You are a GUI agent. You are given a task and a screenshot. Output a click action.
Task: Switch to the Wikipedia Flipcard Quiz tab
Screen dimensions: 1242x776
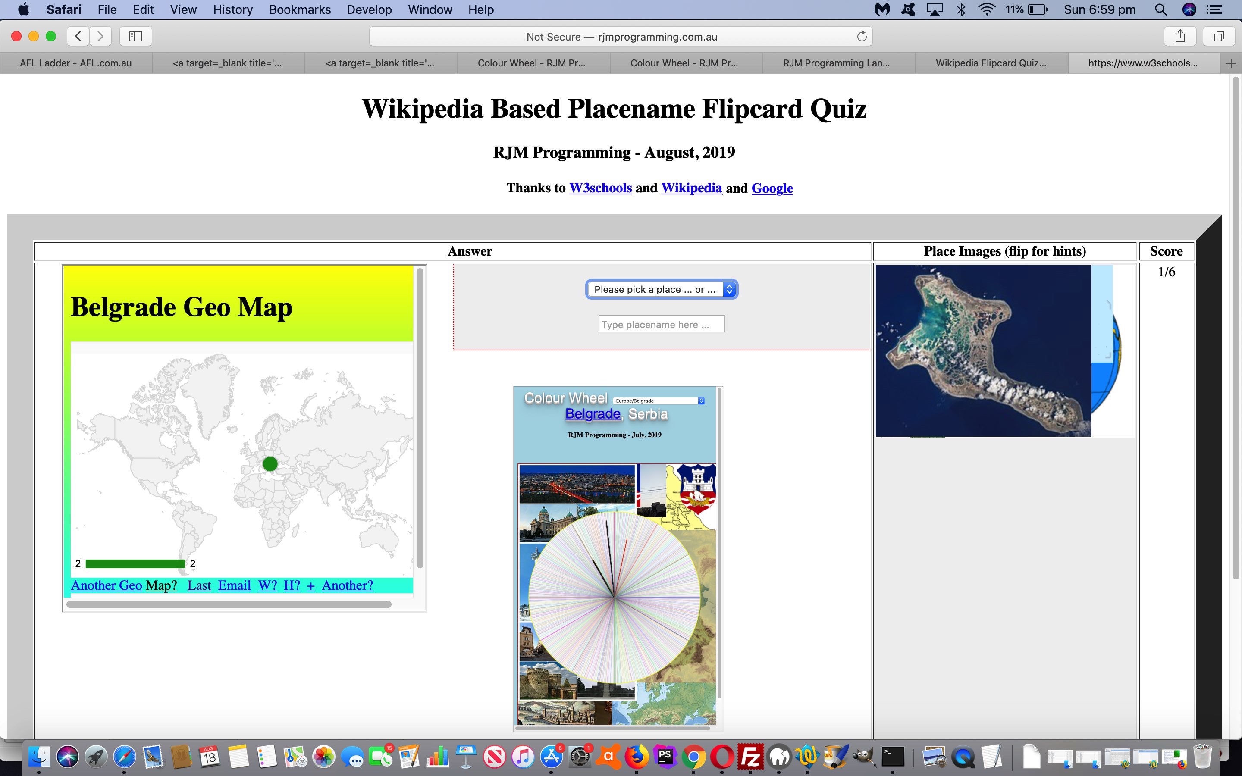991,63
